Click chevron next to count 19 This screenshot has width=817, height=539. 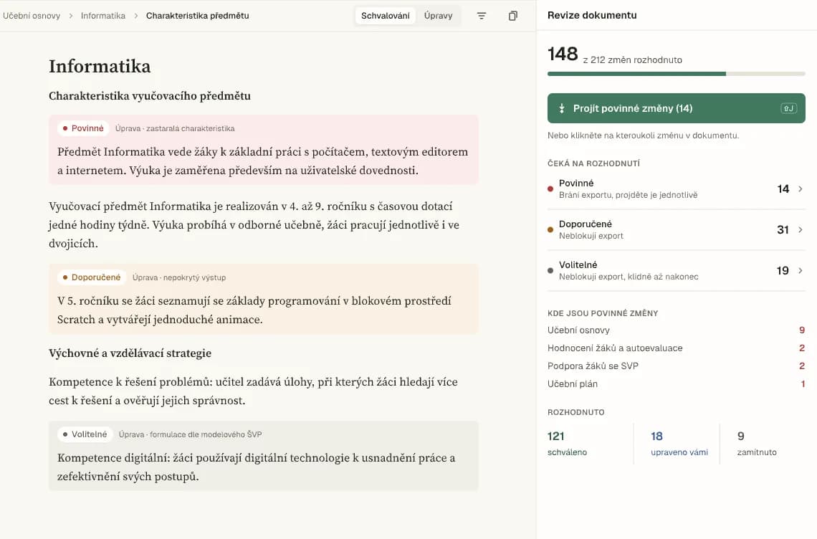(801, 270)
